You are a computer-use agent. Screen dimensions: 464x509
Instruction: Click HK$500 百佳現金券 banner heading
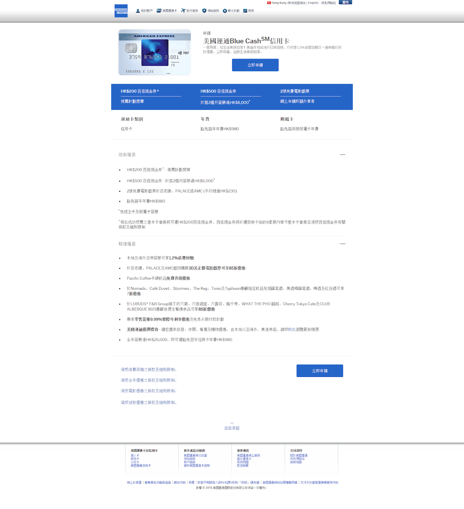pos(218,91)
